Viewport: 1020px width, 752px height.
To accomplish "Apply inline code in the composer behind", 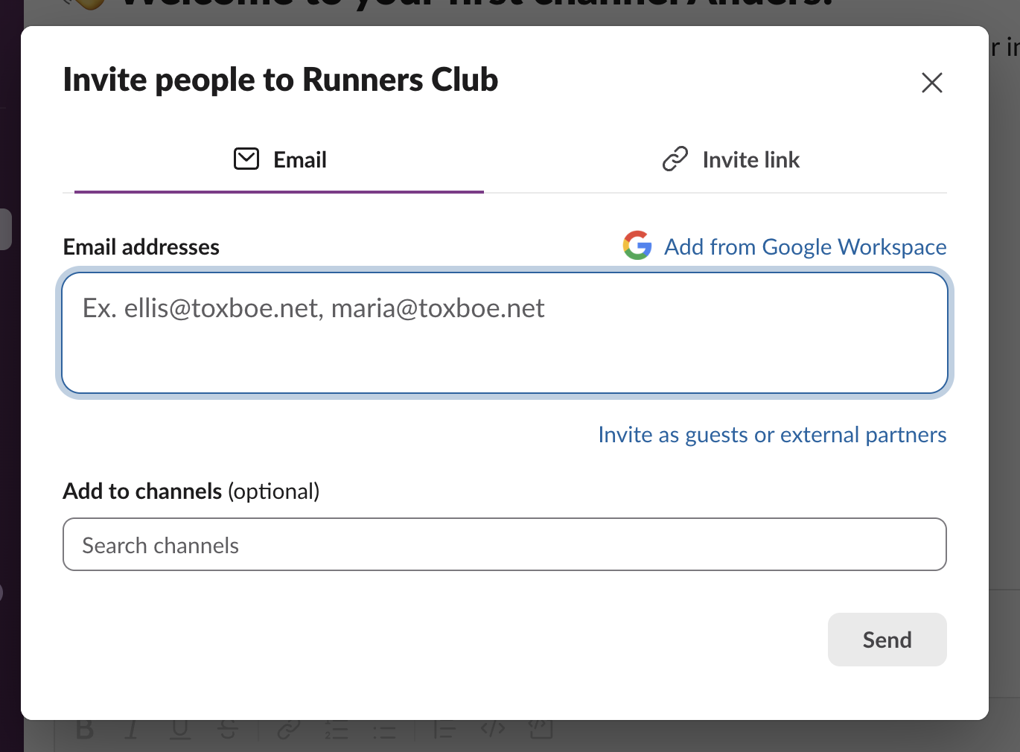I will pos(493,730).
